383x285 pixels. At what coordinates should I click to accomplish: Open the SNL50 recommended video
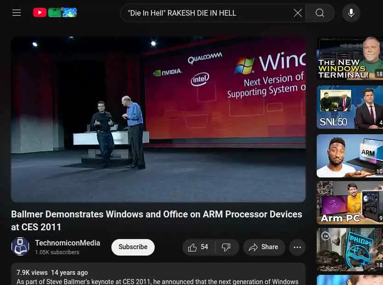(350, 107)
